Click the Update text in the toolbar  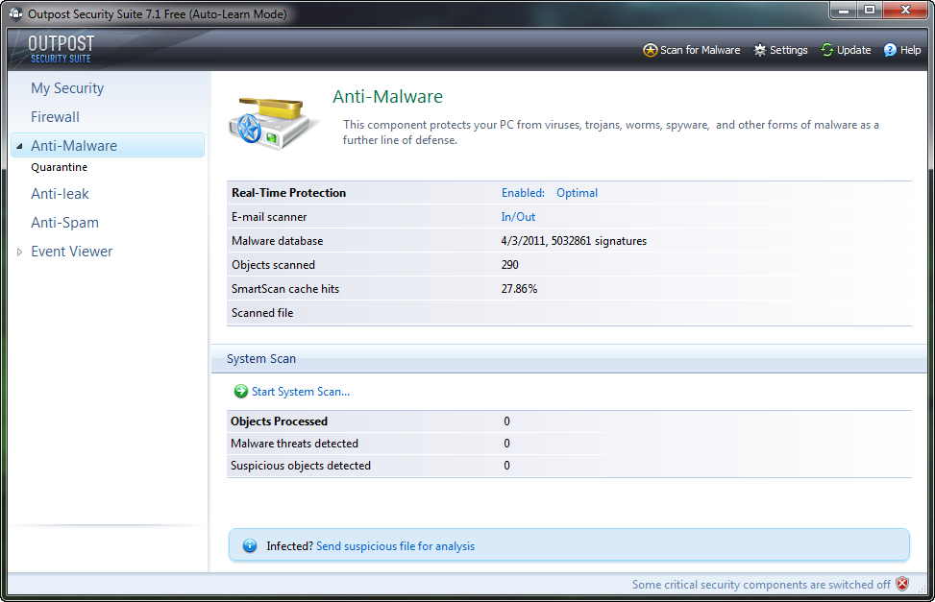[x=854, y=50]
